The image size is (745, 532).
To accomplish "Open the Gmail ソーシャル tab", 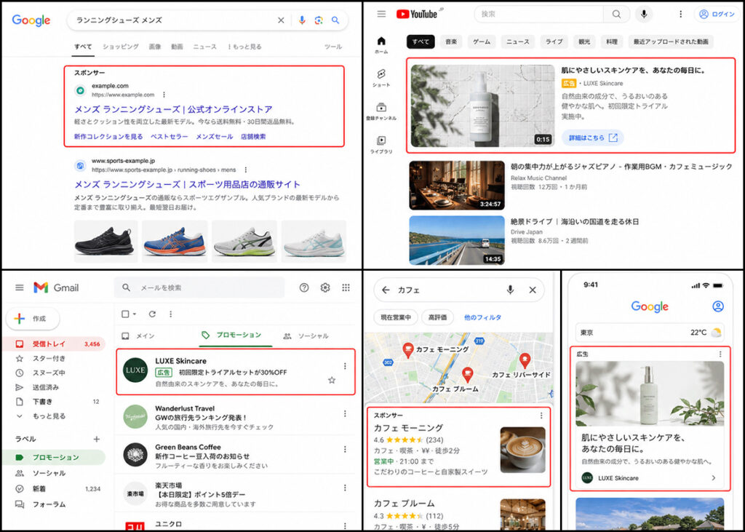I will (x=307, y=336).
